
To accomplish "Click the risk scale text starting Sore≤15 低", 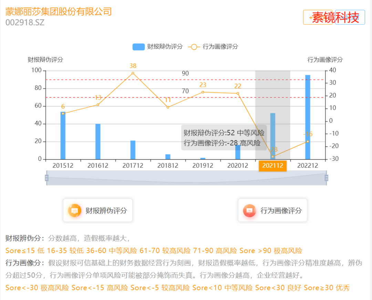I will point(154,251).
